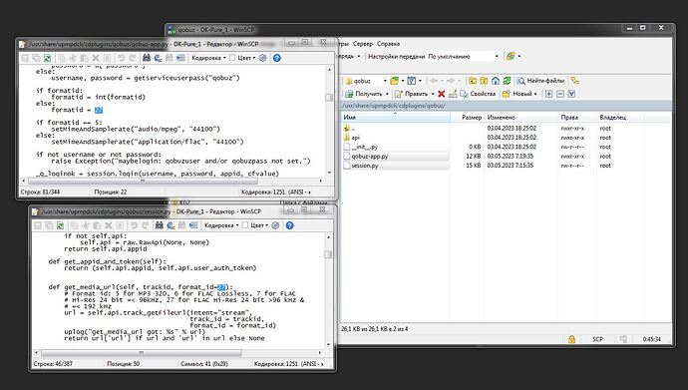Refresh remote directory in WinSCP
The image size is (688, 390).
[x=507, y=81]
